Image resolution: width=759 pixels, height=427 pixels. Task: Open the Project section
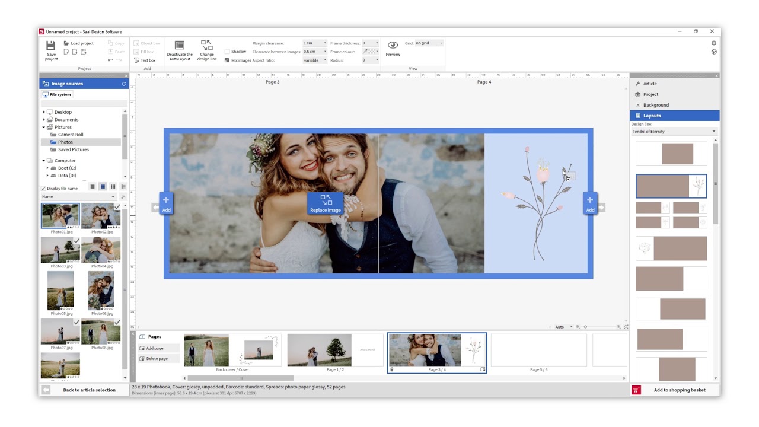[674, 94]
